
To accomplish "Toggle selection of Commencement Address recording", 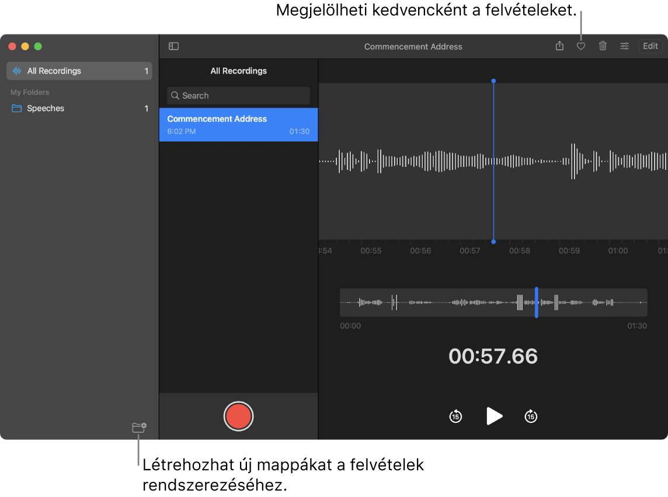I will [x=238, y=124].
